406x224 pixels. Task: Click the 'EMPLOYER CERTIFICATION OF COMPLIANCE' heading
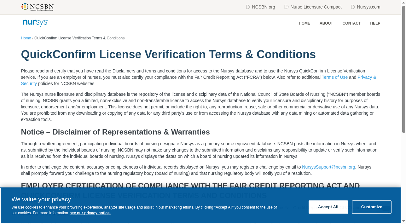(190, 186)
